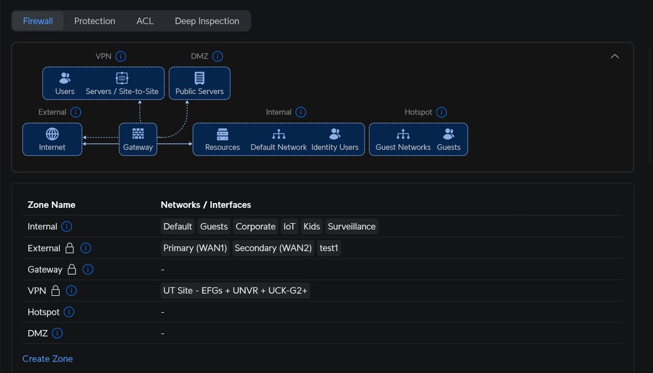
Task: Show info for External zone in the diagram
Action: tap(76, 112)
